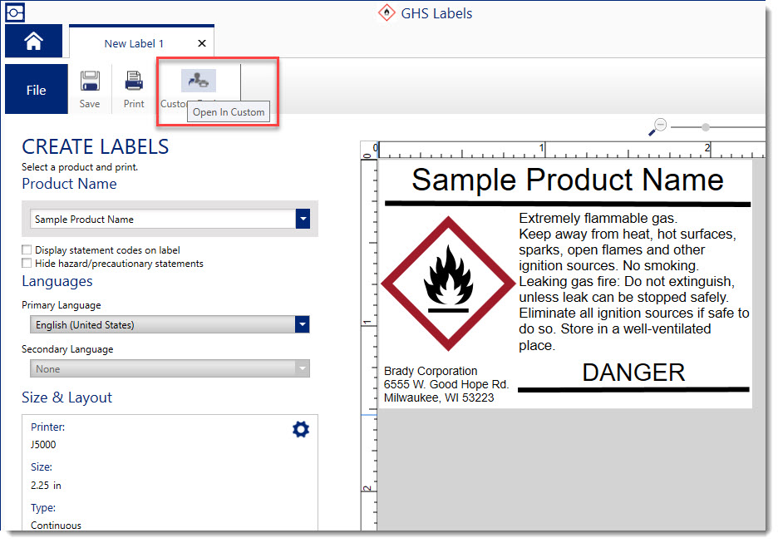The height and width of the screenshot is (543, 778).
Task: Open the File menu
Action: coord(36,90)
